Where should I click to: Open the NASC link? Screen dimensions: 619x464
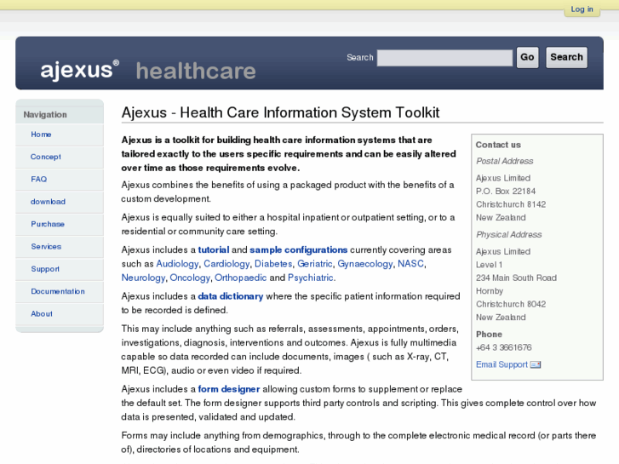coord(410,264)
